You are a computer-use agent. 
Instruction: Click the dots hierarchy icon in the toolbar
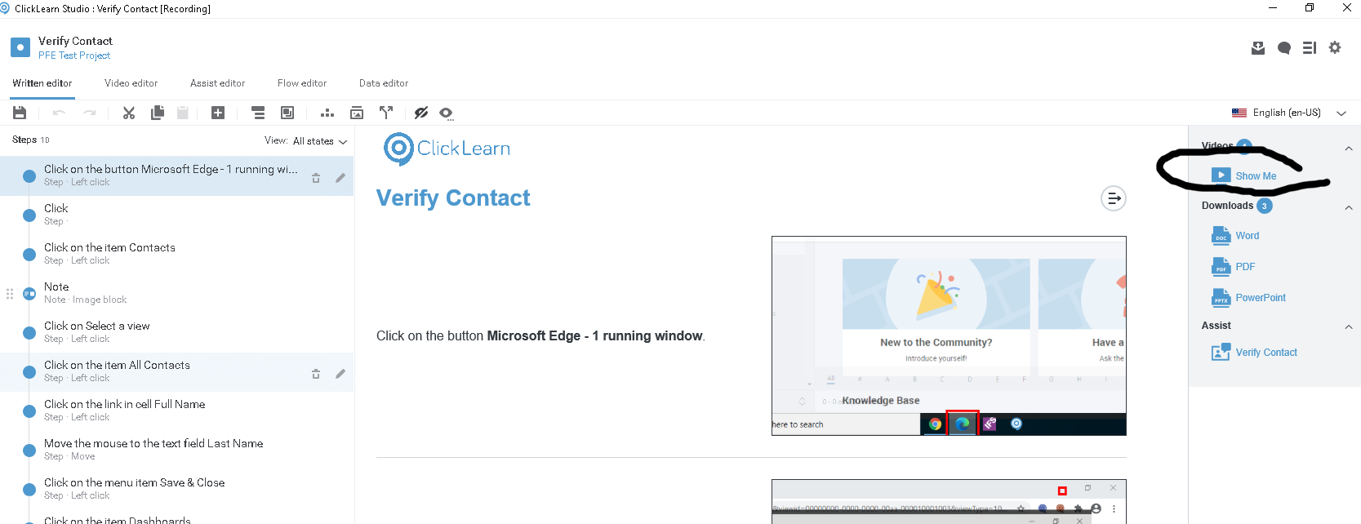coord(327,113)
